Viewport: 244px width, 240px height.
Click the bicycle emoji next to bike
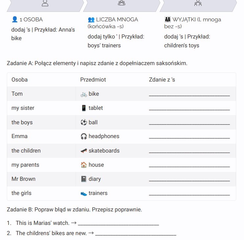point(84,94)
